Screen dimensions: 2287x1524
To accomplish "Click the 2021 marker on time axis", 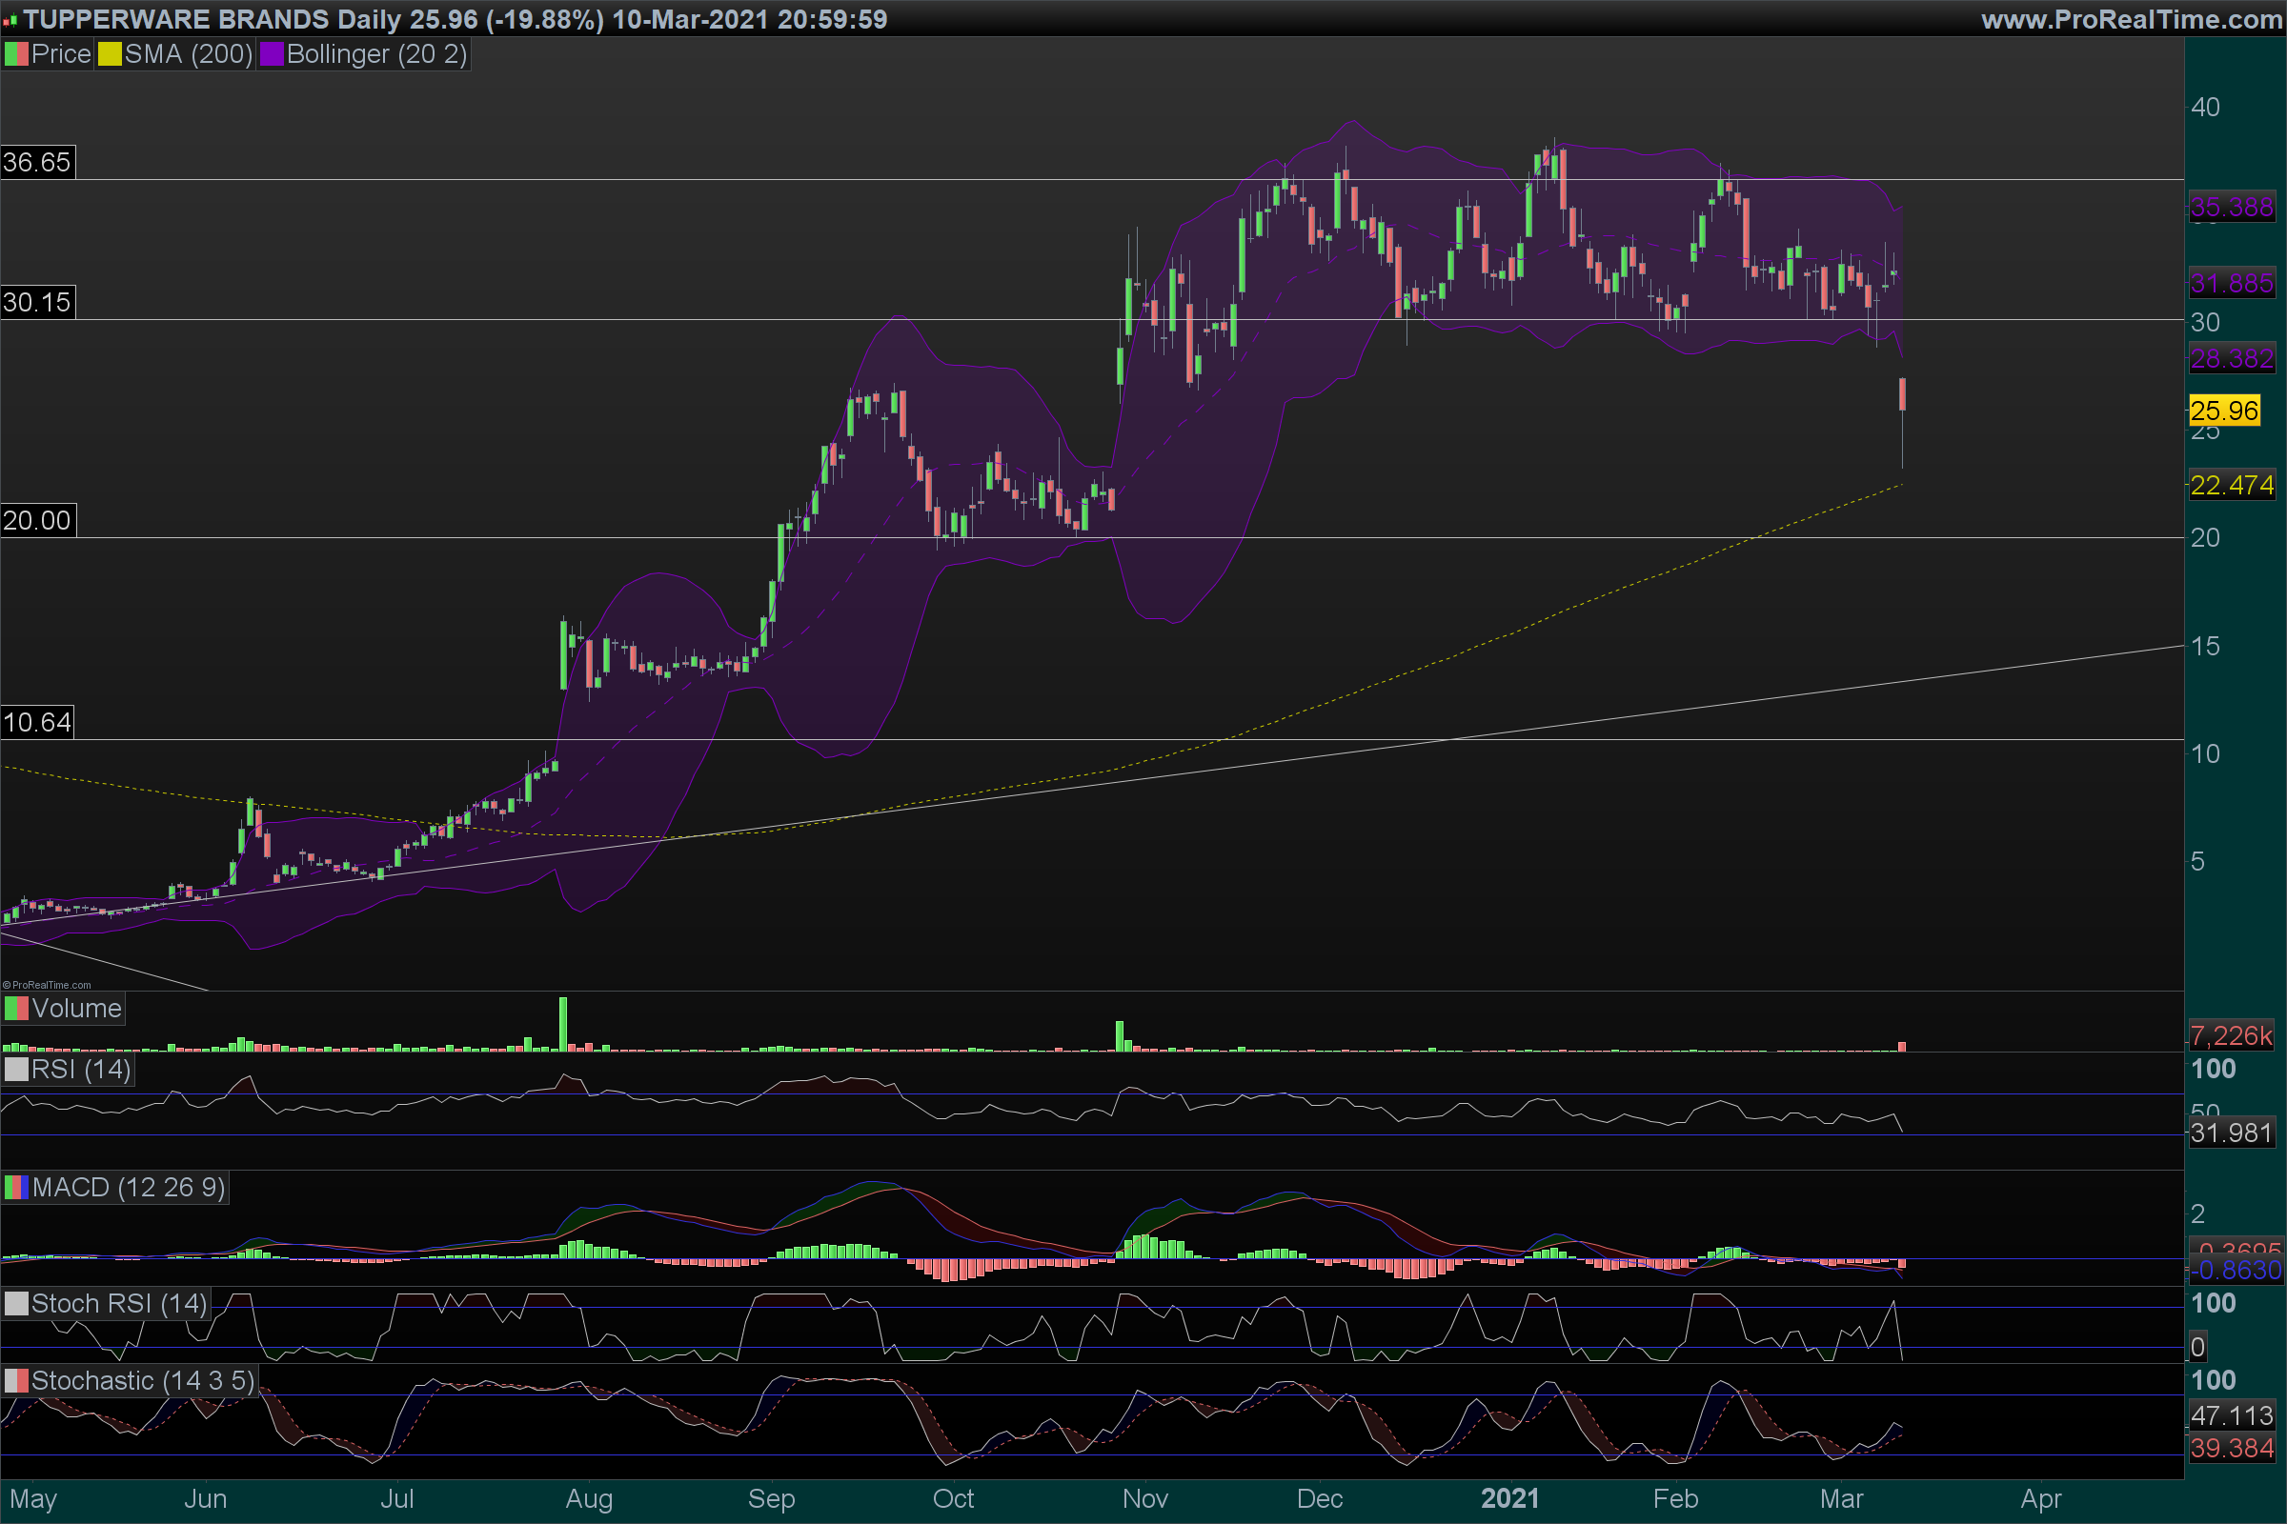I will [1509, 1498].
